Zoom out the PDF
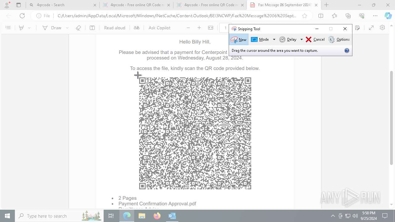395x222 pixels. click(188, 28)
